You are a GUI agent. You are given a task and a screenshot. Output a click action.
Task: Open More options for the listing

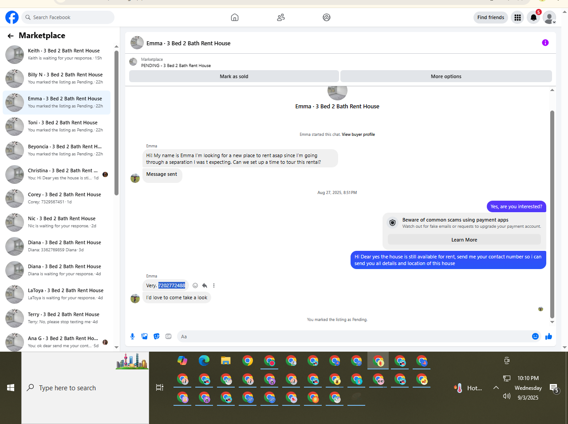coord(446,76)
